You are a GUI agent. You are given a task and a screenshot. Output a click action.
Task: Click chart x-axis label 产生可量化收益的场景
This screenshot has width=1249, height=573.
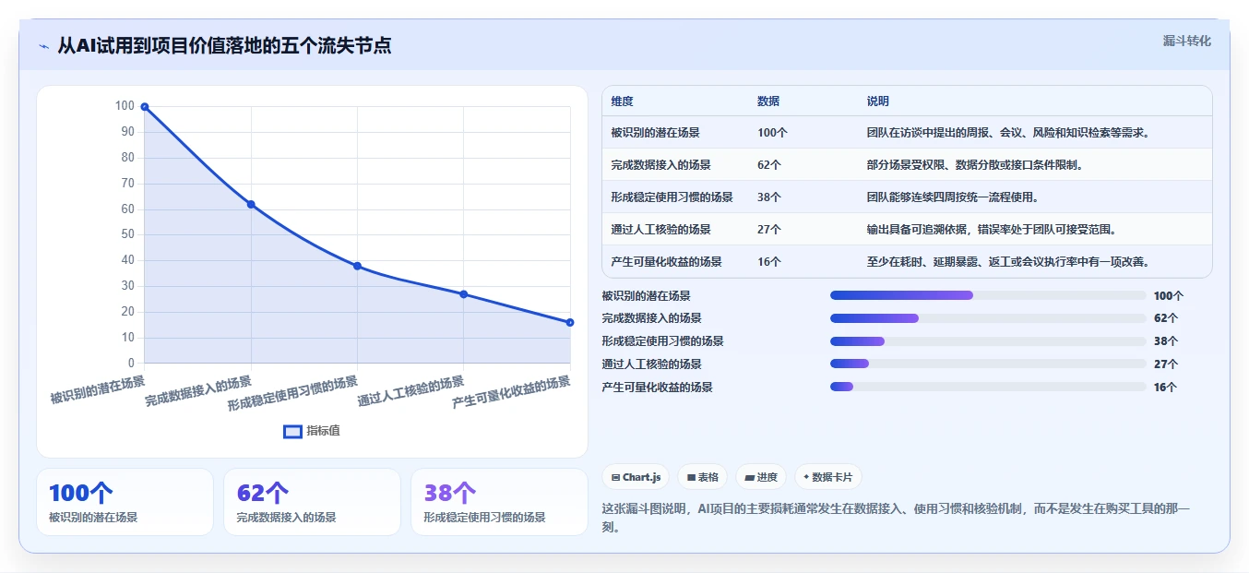coord(512,392)
